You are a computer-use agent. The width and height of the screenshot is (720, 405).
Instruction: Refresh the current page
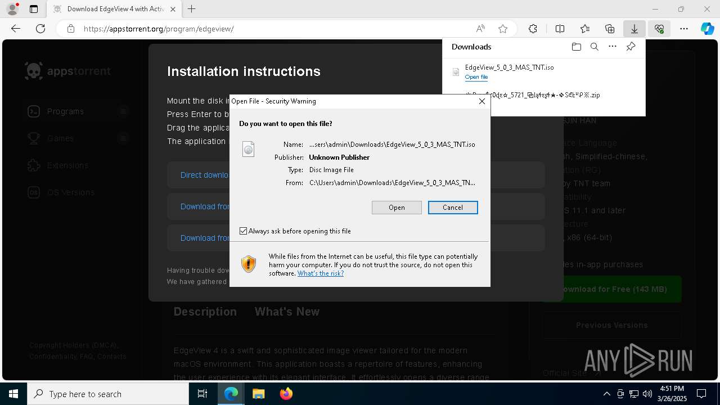tap(40, 29)
